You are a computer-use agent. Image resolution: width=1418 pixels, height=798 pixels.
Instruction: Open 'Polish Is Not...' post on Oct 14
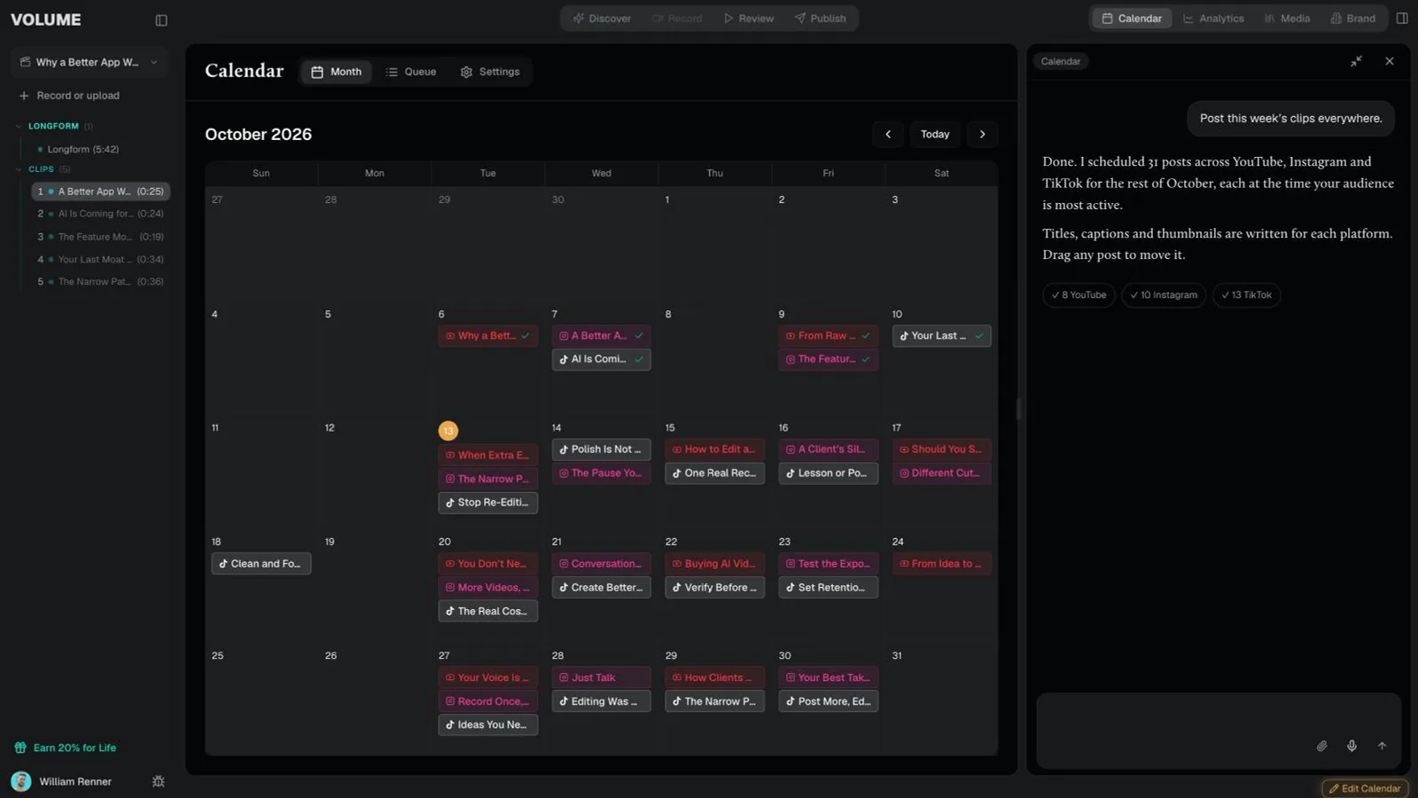pyautogui.click(x=601, y=450)
